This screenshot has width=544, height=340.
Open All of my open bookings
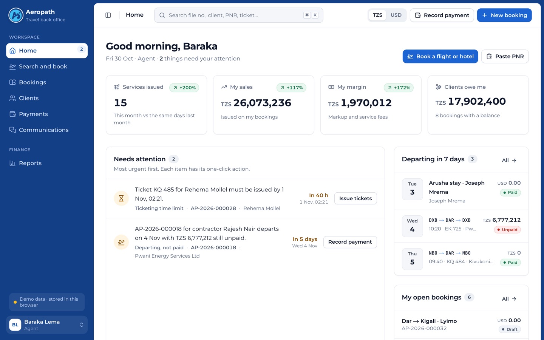[509, 299]
